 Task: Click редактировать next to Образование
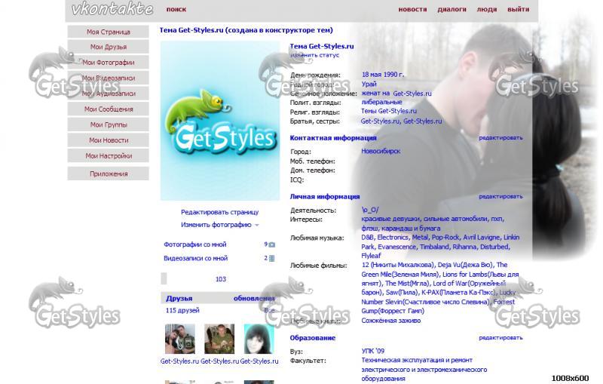coord(500,337)
